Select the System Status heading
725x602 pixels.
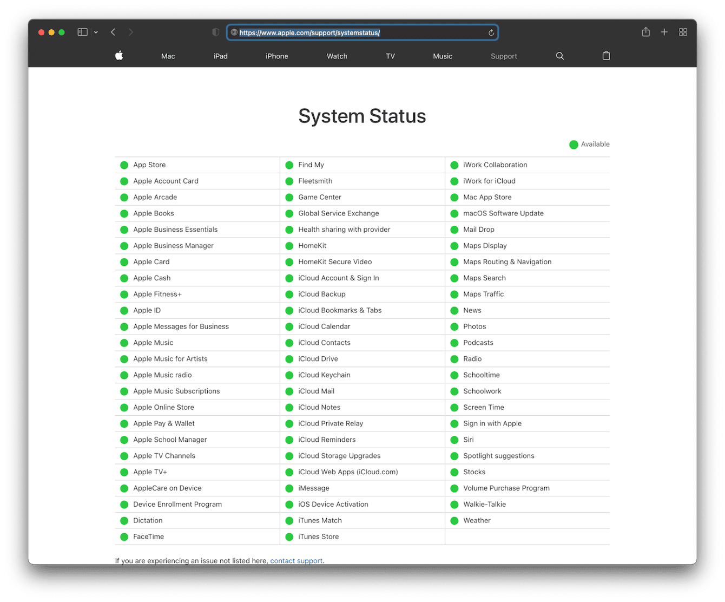[x=362, y=116]
